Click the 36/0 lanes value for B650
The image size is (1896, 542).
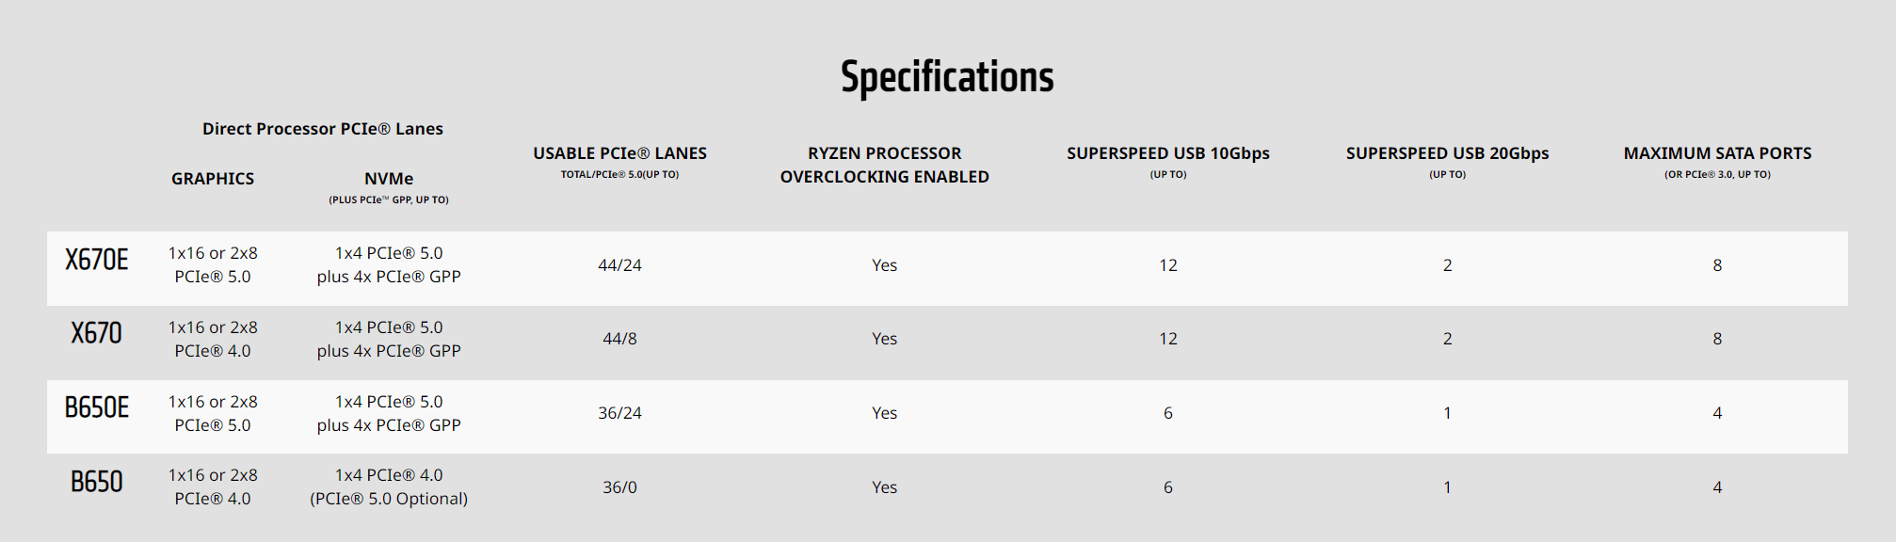(x=619, y=487)
